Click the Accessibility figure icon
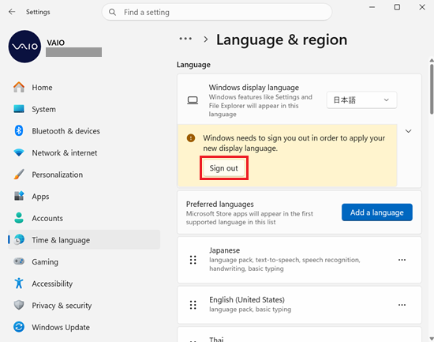The image size is (434, 342). [x=19, y=284]
